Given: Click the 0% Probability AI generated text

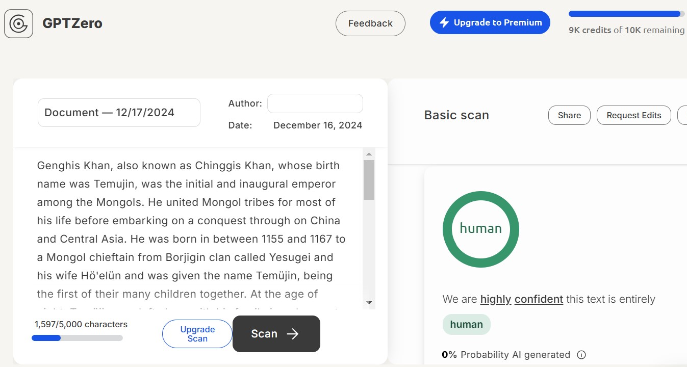Looking at the screenshot, I should click(506, 355).
